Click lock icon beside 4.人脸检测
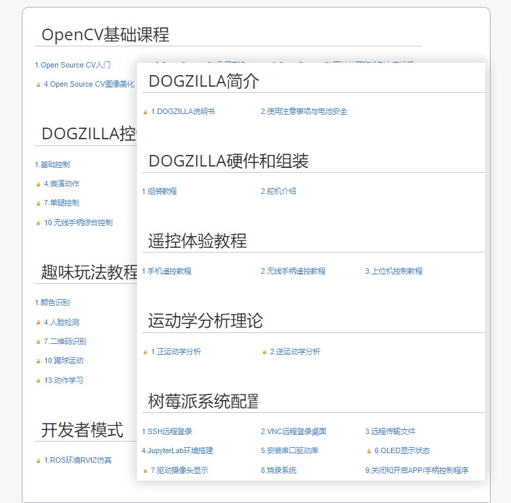The width and height of the screenshot is (511, 503). click(38, 323)
